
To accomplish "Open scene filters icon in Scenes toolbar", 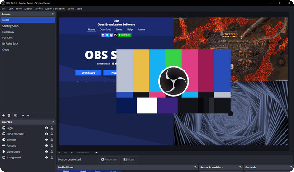I will (16, 116).
